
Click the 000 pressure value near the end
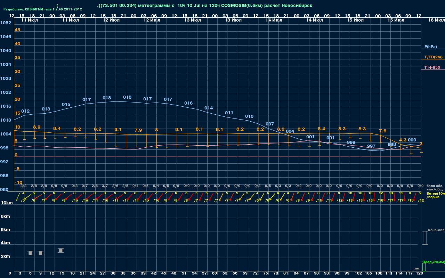tap(412, 140)
